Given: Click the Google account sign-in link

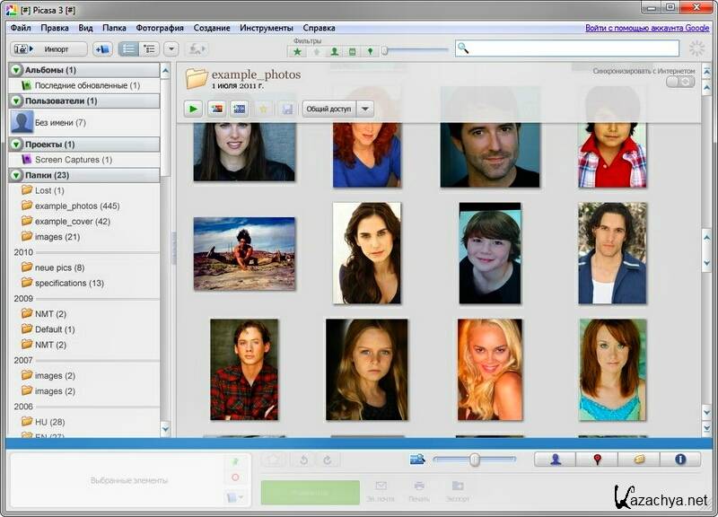Looking at the screenshot, I should point(647,28).
